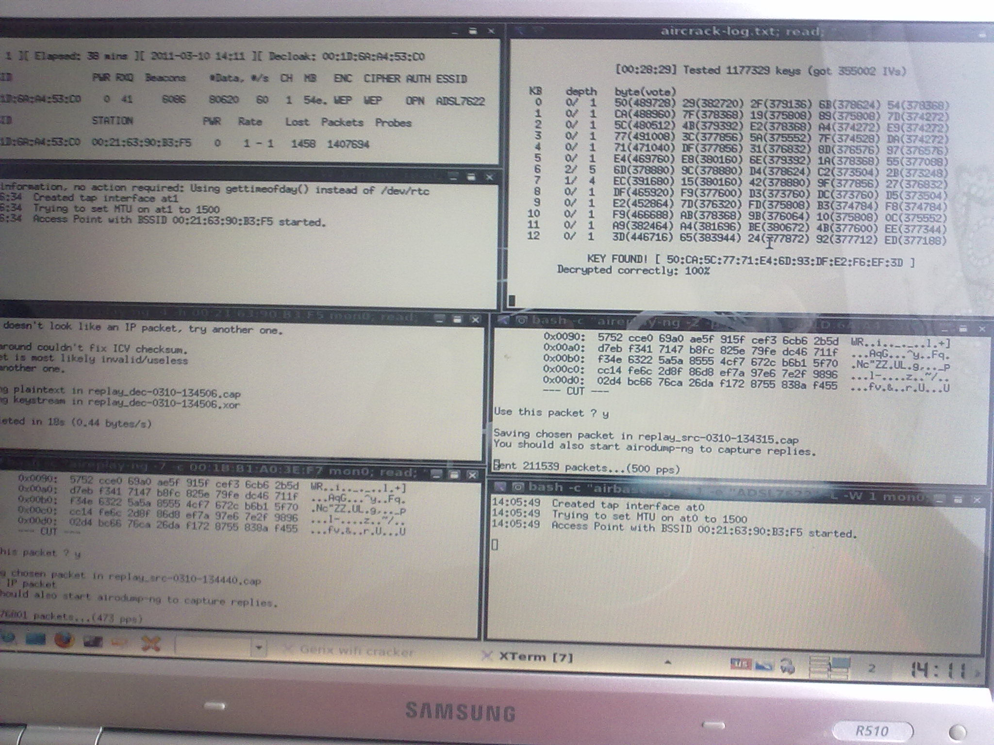Click the window menu icon of the airbase-ng terminal
The width and height of the screenshot is (994, 745).
(x=518, y=487)
